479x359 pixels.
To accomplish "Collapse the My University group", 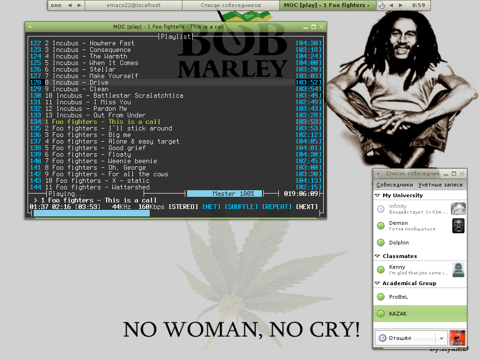I will (x=377, y=195).
